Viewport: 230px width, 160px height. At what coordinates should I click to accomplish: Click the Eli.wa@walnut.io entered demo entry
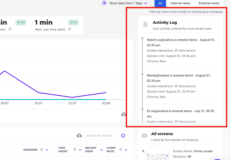(x=180, y=114)
